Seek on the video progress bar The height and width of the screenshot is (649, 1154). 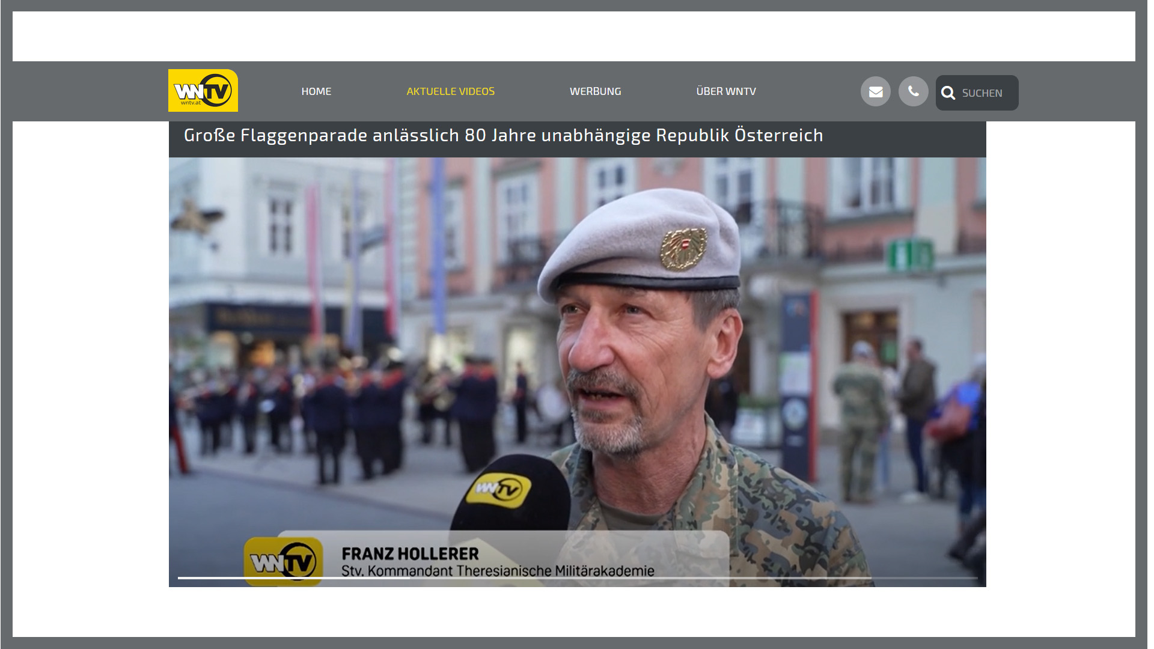[x=578, y=578]
